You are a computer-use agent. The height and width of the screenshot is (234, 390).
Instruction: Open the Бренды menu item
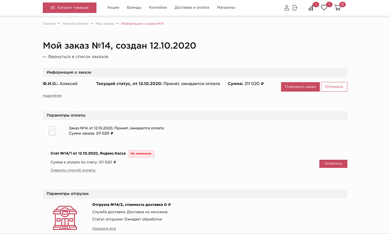pyautogui.click(x=134, y=7)
